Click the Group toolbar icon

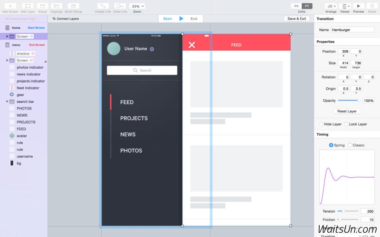pyautogui.click(x=42, y=6)
